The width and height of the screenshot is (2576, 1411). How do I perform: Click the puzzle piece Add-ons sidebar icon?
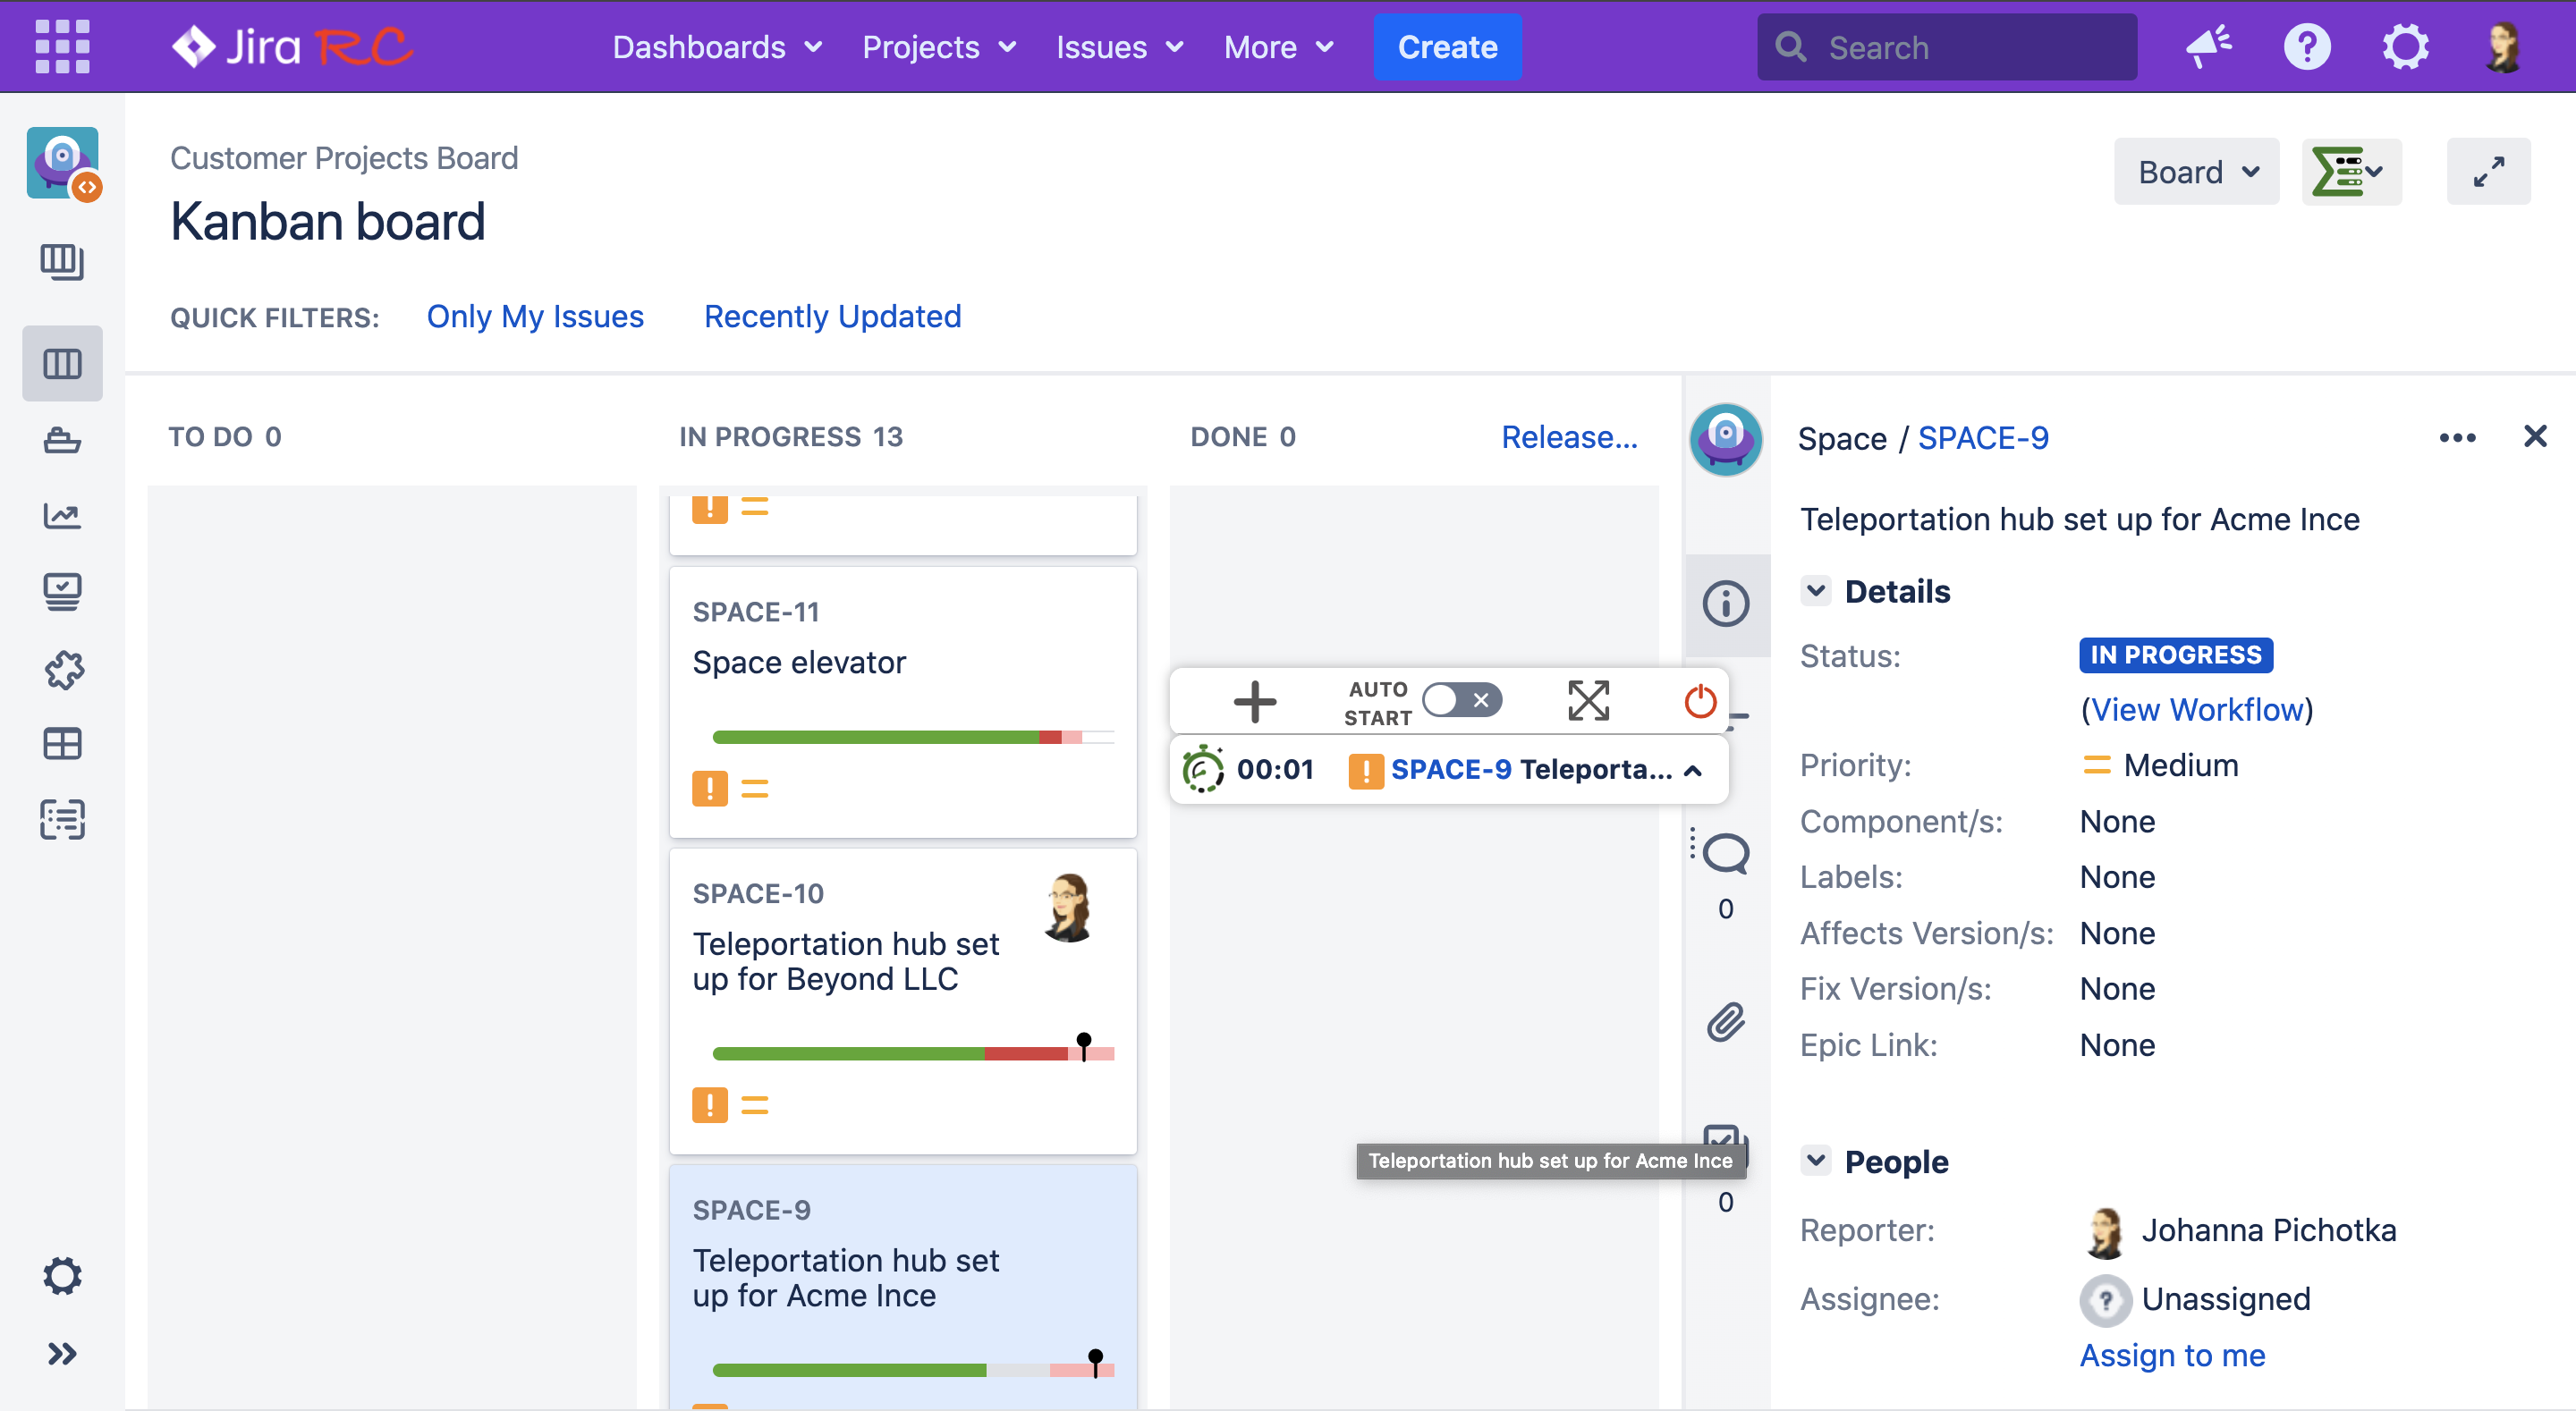(x=62, y=669)
